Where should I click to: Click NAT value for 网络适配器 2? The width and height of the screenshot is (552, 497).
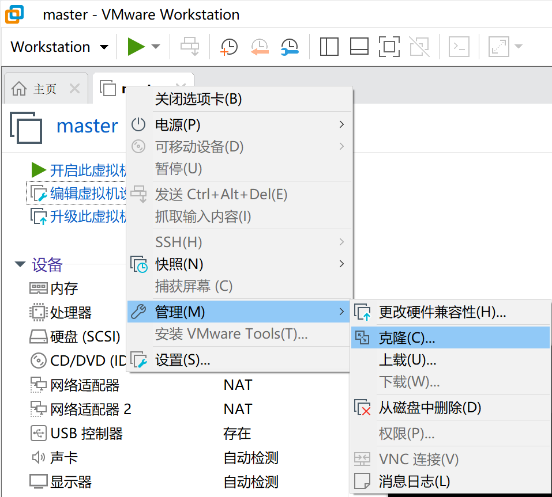(238, 409)
